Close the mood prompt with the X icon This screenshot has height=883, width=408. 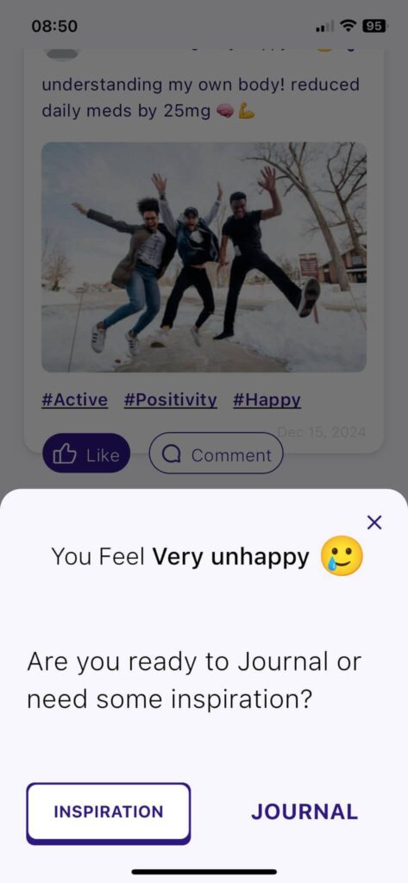(x=374, y=523)
